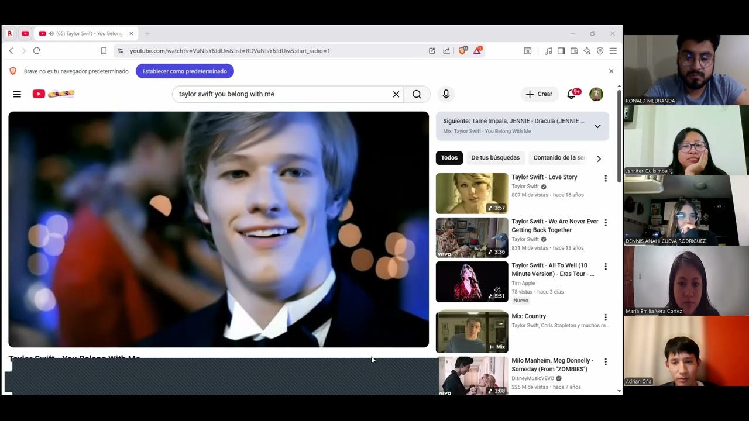Open Brave Wallet
Screen dimensions: 749x421
pyautogui.click(x=574, y=51)
